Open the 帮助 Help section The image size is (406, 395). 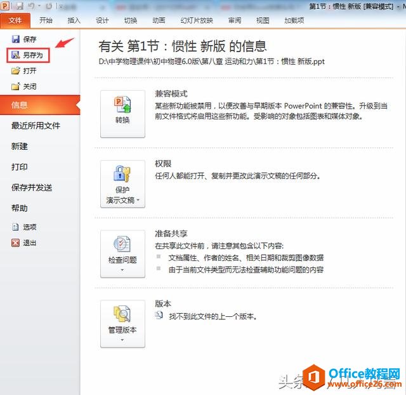[20, 208]
